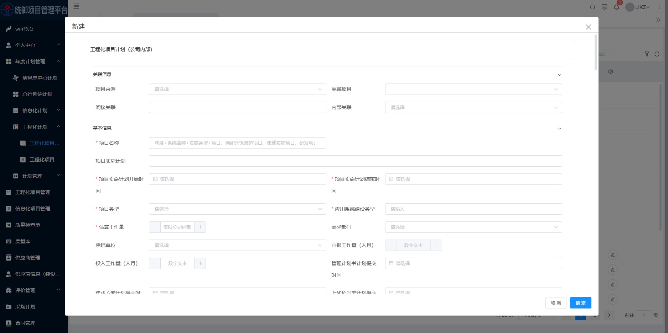The height and width of the screenshot is (333, 668).
Task: Click the last row edit pencil icon
Action: pyautogui.click(x=613, y=300)
